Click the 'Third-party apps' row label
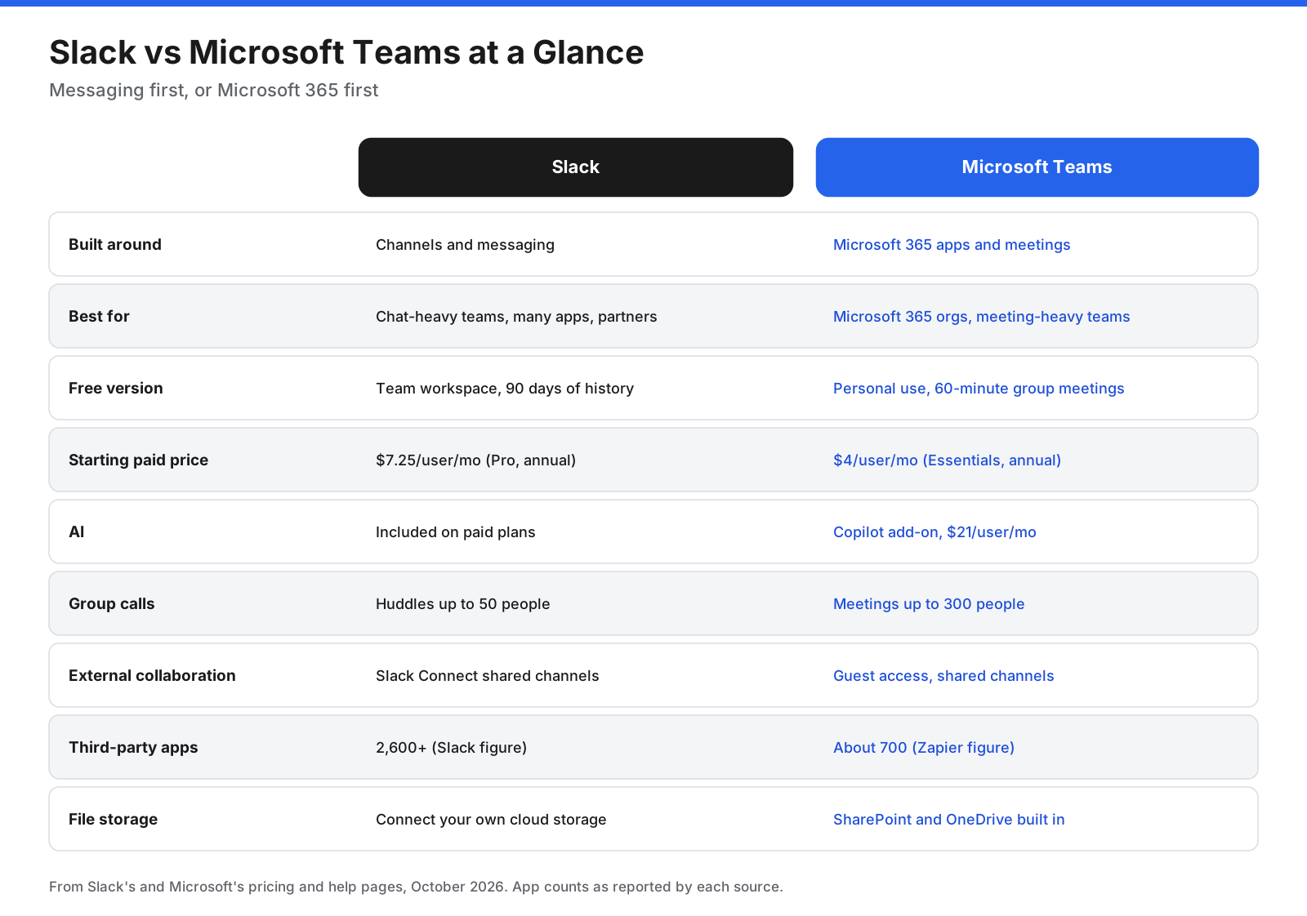This screenshot has height=916, width=1307. pyautogui.click(x=133, y=747)
